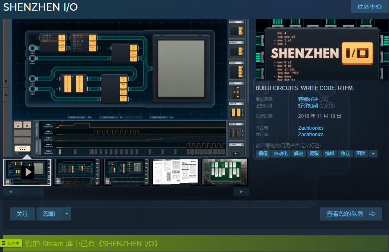The width and height of the screenshot is (389, 252).
Task: Select the 自动化 automation tag
Action: [281, 153]
